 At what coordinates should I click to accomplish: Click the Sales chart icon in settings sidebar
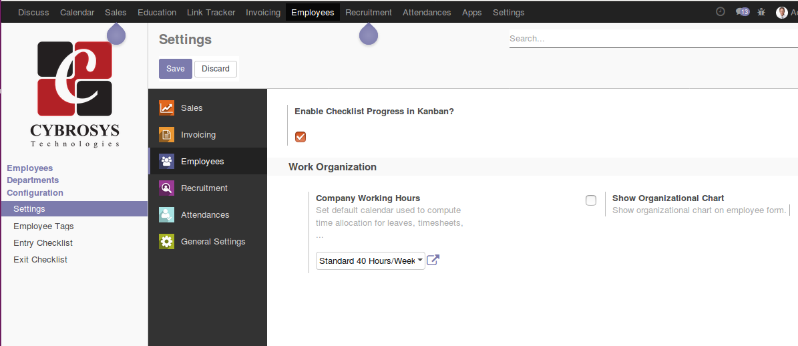(166, 108)
